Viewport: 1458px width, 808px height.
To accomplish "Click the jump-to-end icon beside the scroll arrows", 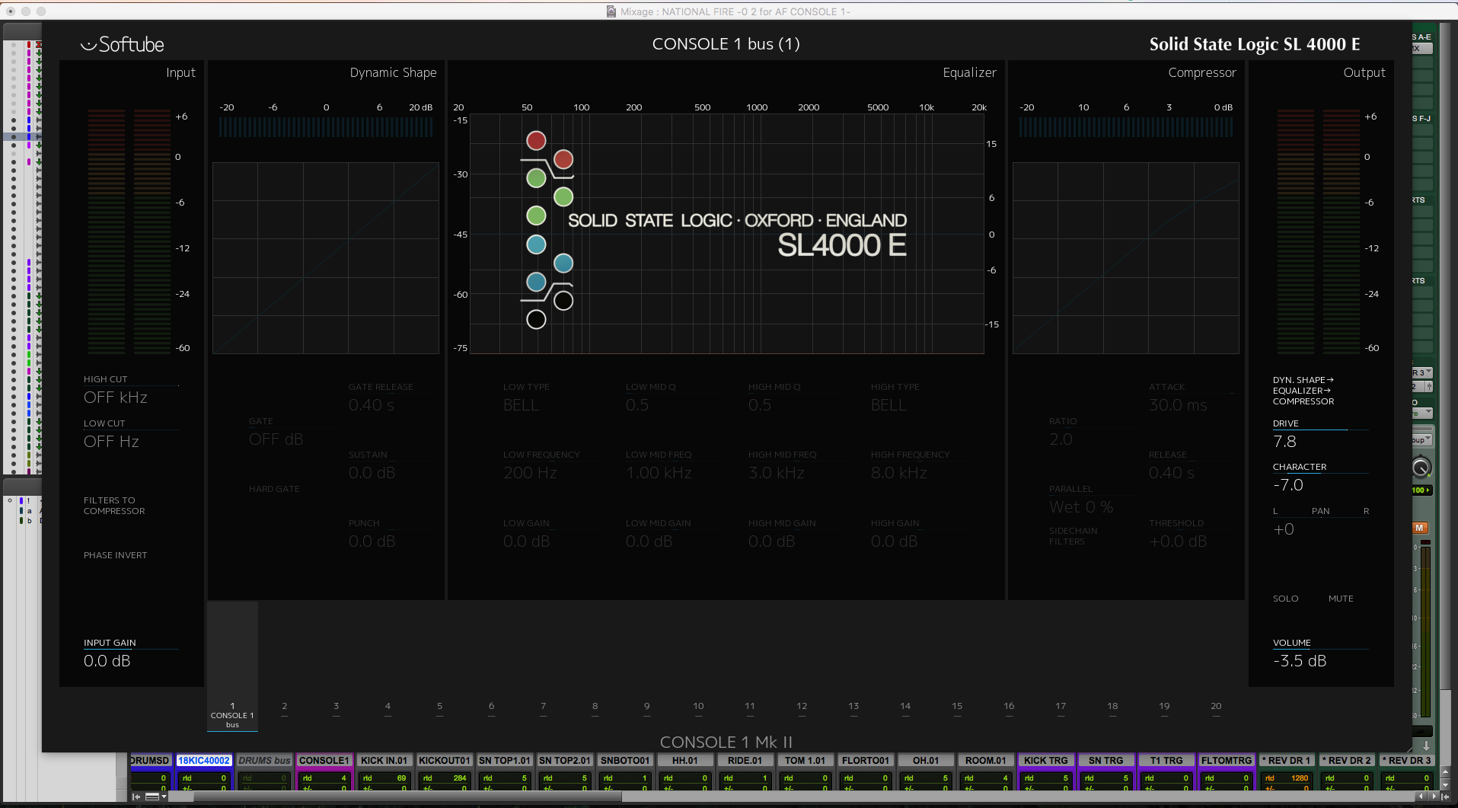I will (1445, 797).
